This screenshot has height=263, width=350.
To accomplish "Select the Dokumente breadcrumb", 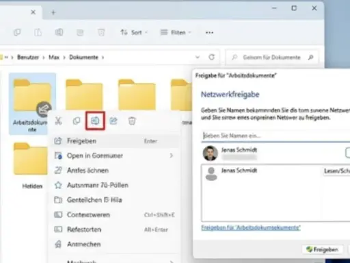I will click(83, 57).
